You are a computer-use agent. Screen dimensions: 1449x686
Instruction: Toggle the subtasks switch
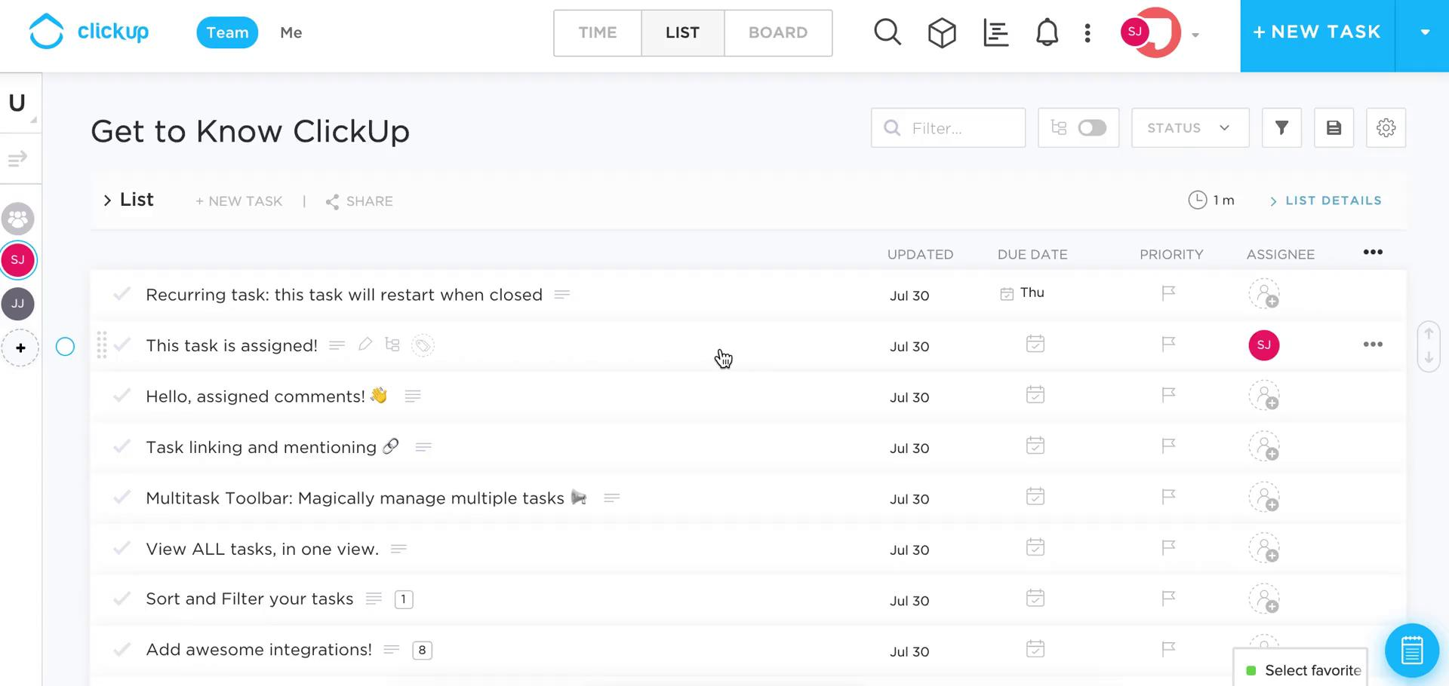(x=1091, y=127)
